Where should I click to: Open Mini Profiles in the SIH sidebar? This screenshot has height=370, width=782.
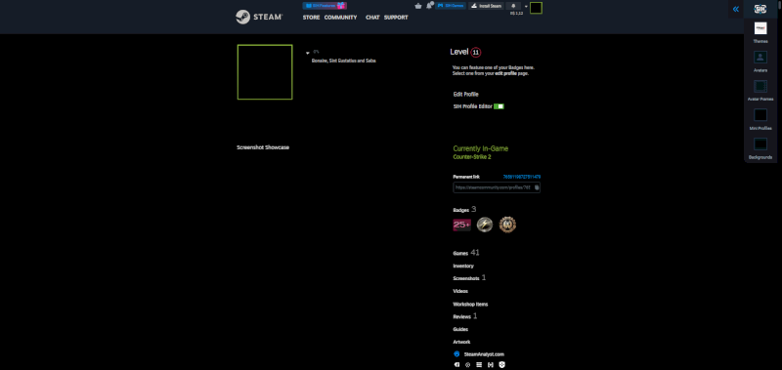760,119
